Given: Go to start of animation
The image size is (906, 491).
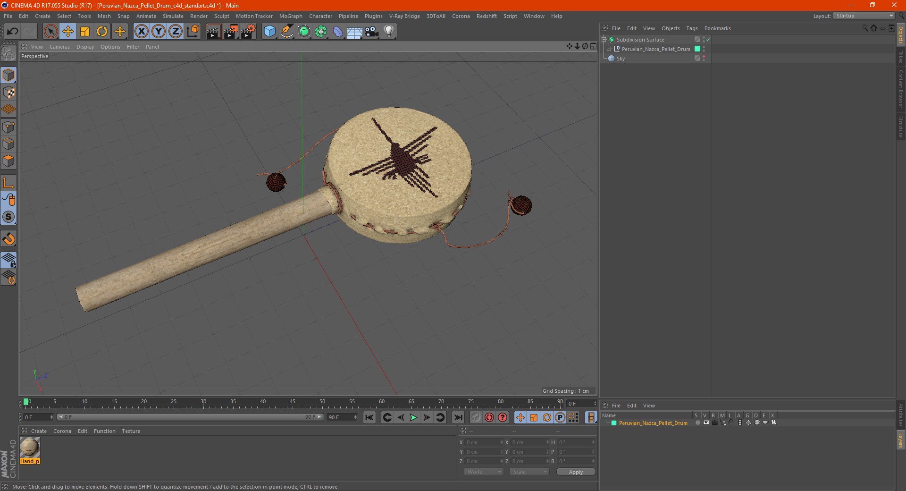Looking at the screenshot, I should 369,417.
